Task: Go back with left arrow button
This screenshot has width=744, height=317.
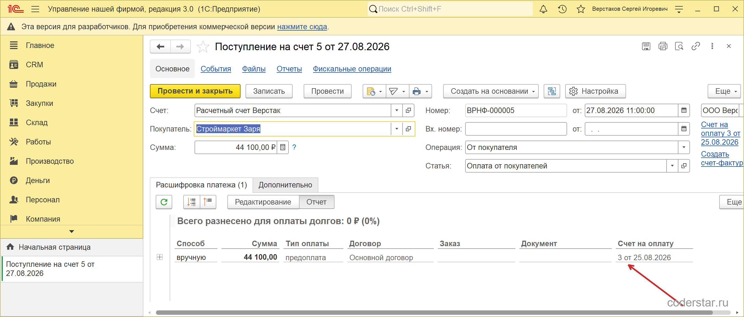Action: (x=160, y=47)
